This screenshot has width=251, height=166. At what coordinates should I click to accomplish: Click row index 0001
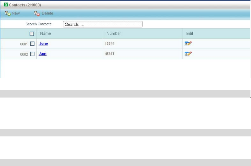(24, 44)
